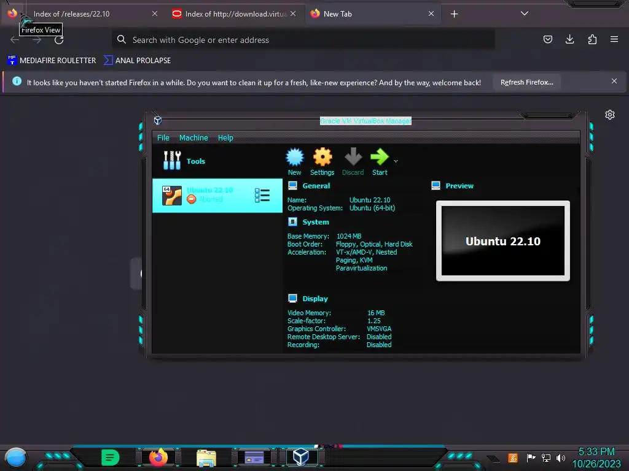Viewport: 629px width, 471px height.
Task: Dismiss the Firefox refresh notification bar
Action: coord(614,82)
